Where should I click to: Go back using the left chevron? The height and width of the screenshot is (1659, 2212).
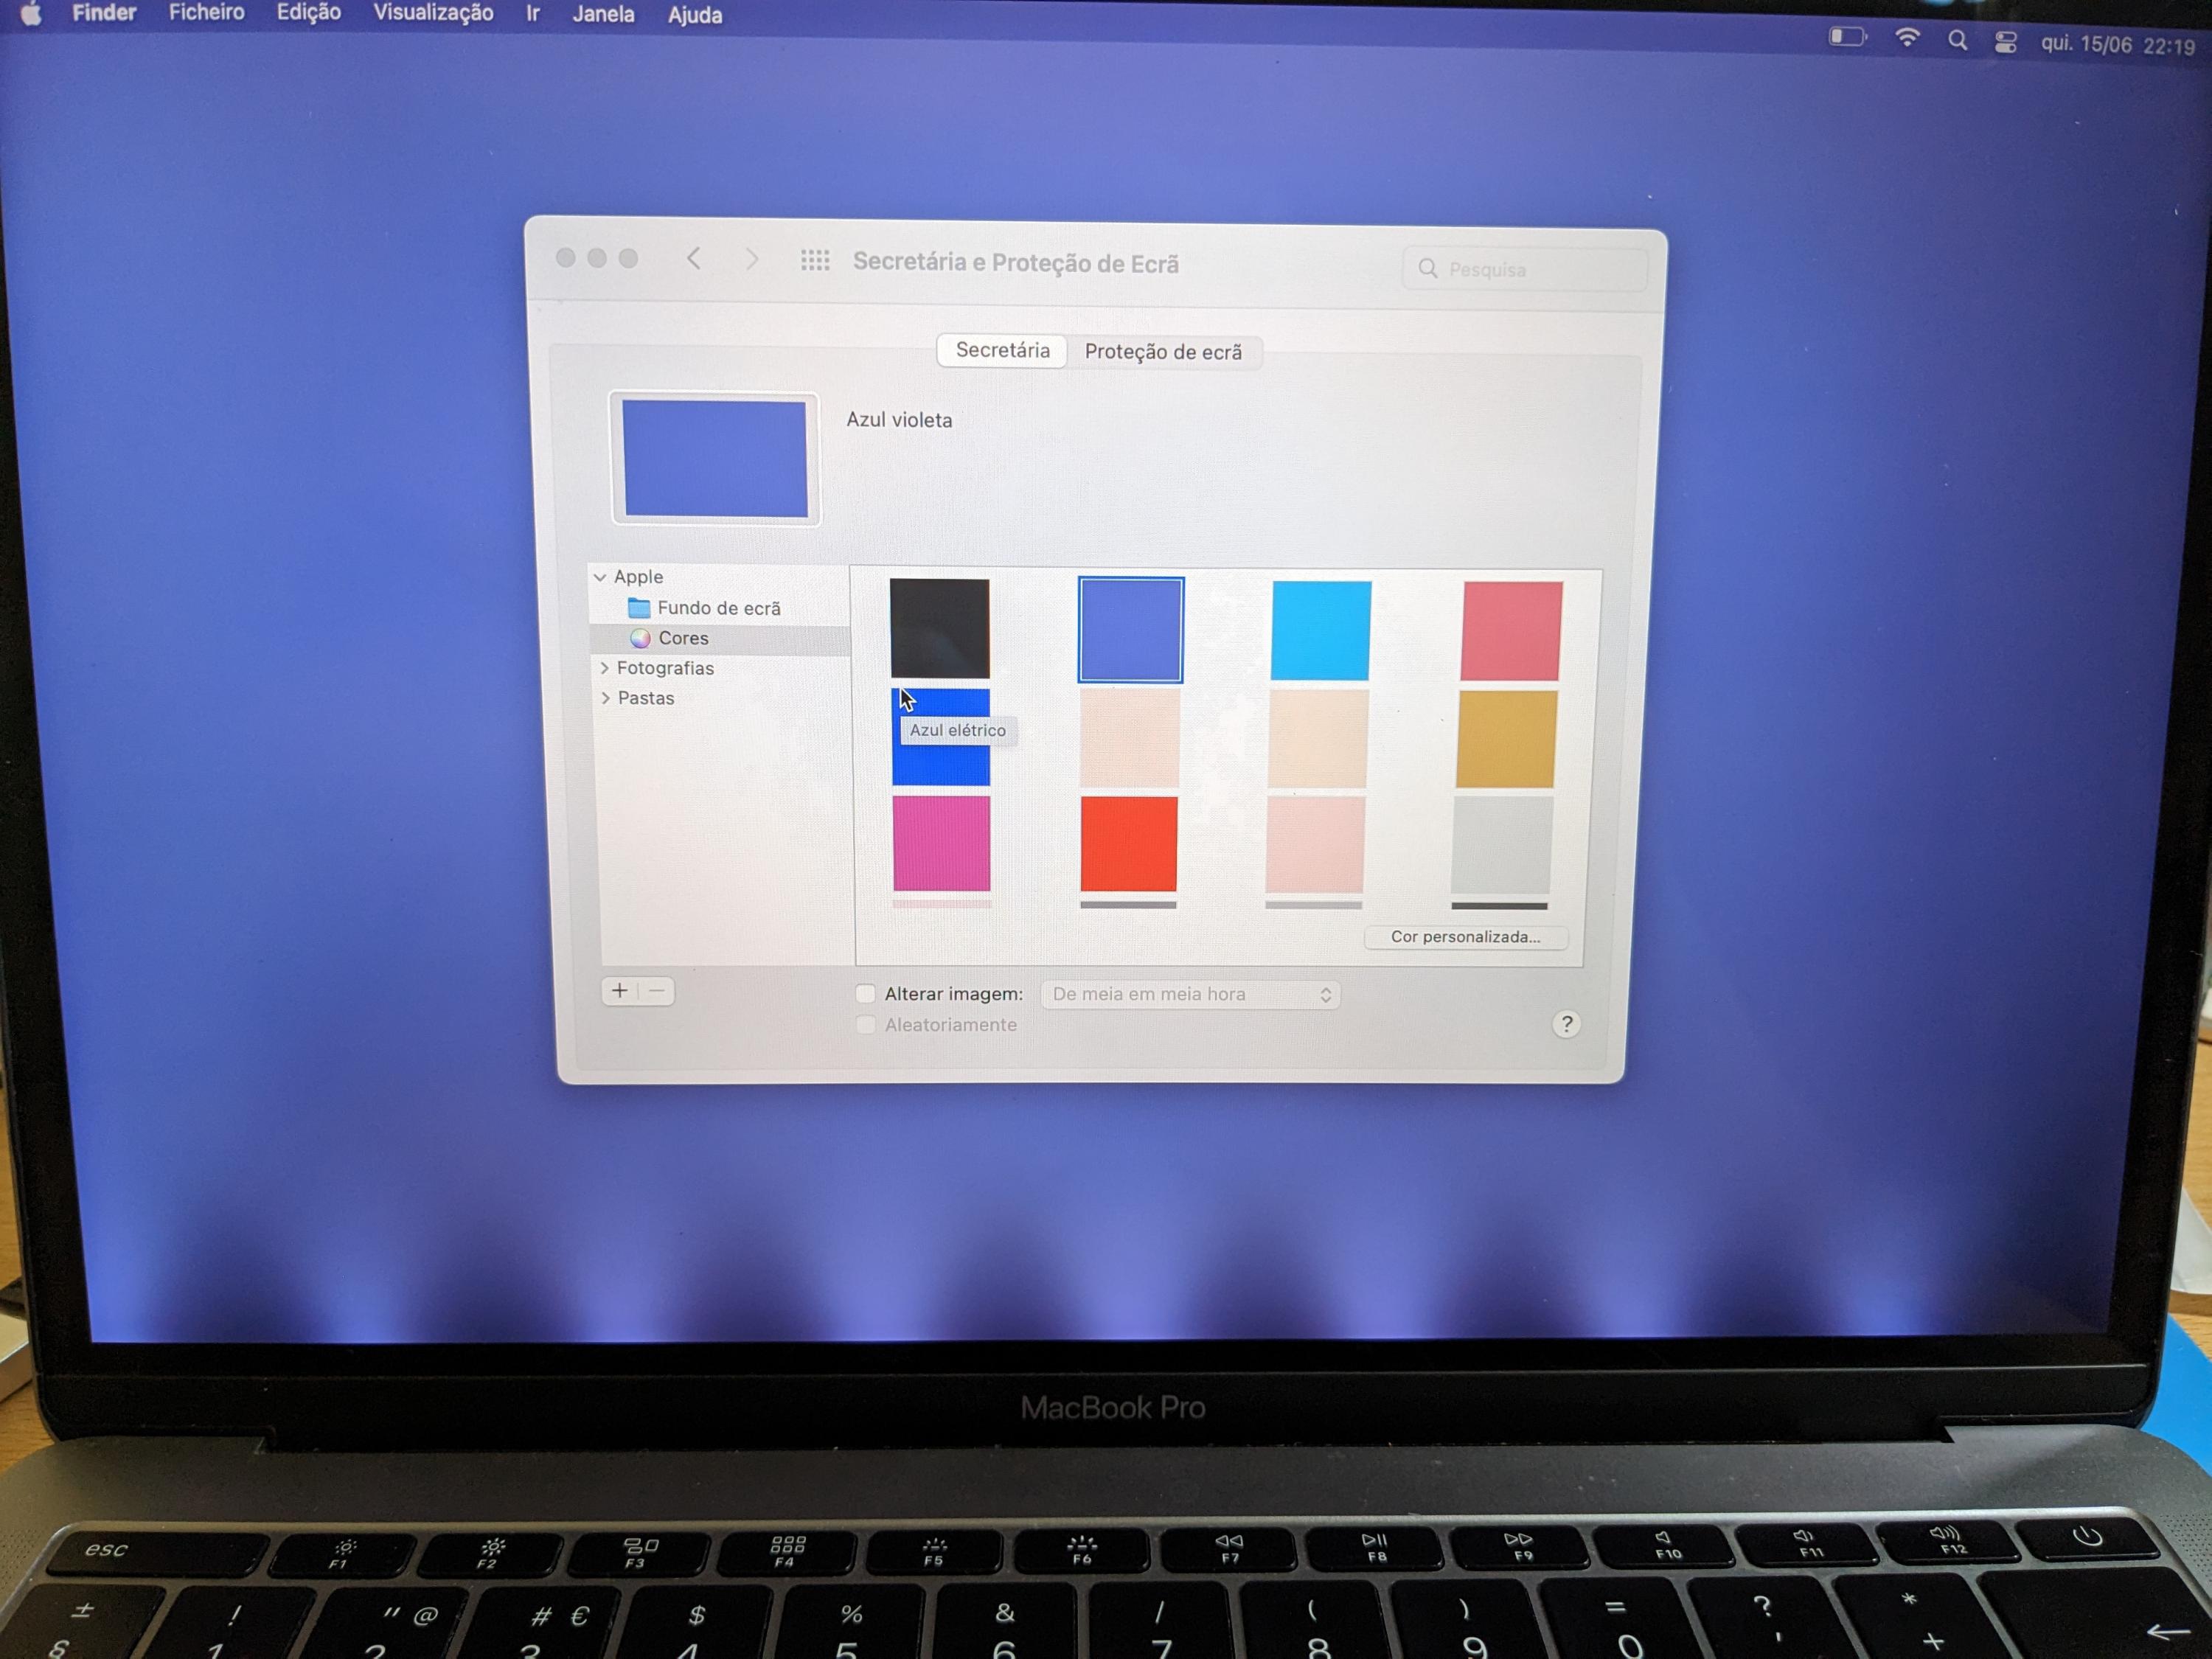click(x=694, y=260)
